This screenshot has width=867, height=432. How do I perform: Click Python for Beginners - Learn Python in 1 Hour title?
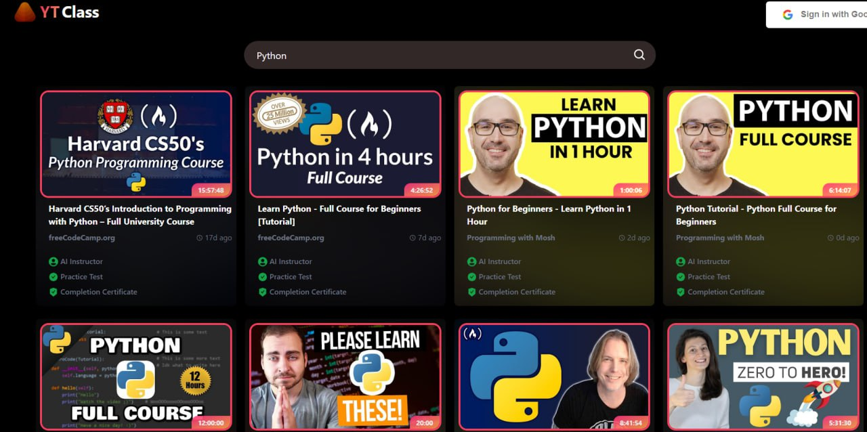click(549, 215)
